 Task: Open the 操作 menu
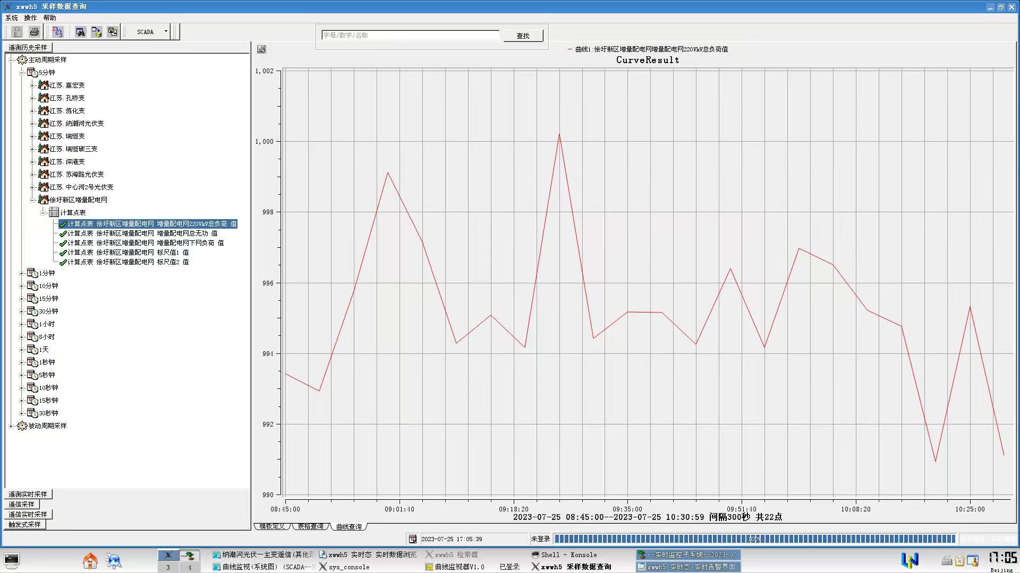pyautogui.click(x=30, y=18)
